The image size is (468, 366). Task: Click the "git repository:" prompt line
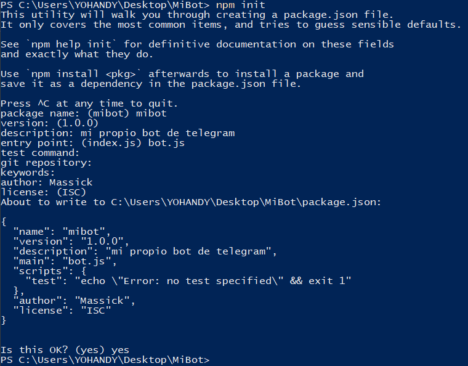46,163
